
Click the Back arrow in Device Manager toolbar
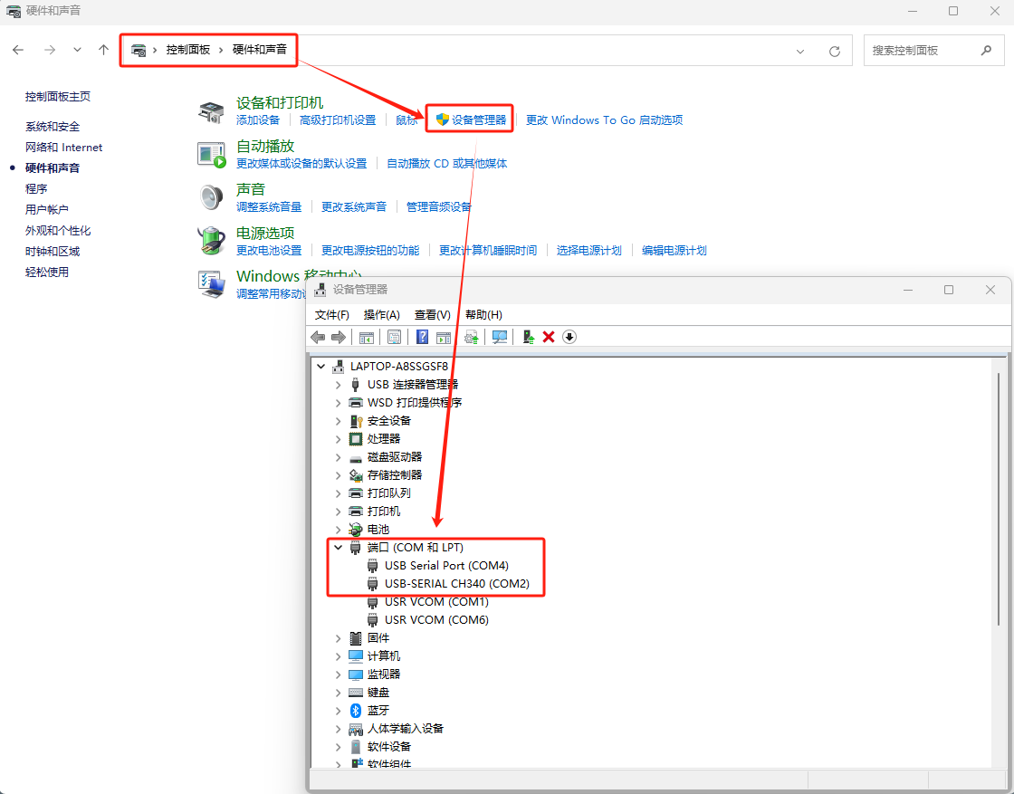tap(318, 337)
